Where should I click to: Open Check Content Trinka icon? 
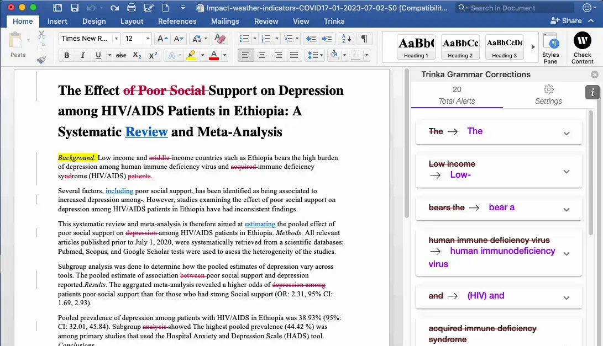(582, 48)
